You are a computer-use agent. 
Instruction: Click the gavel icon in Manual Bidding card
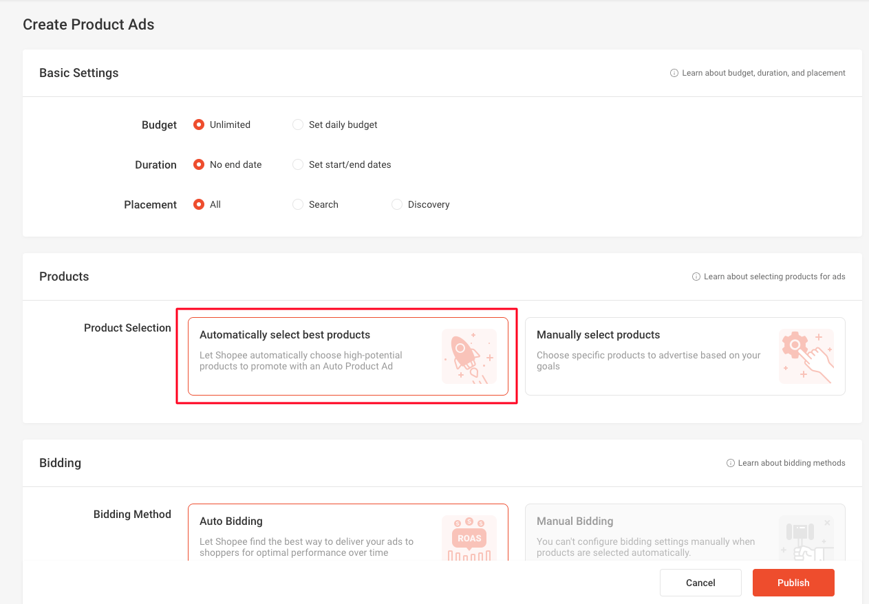806,539
